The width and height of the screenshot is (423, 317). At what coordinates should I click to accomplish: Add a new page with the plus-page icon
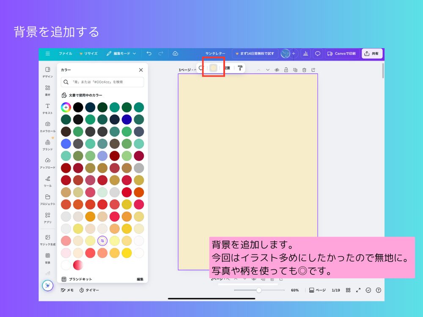pos(313,70)
